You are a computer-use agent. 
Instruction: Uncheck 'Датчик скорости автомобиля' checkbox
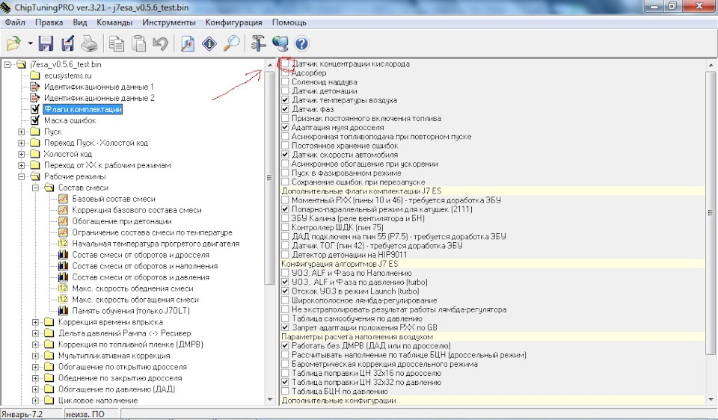point(285,155)
